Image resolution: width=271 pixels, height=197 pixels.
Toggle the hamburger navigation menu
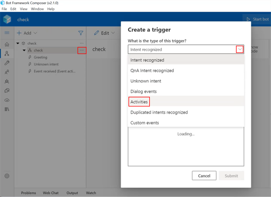pyautogui.click(x=7, y=33)
